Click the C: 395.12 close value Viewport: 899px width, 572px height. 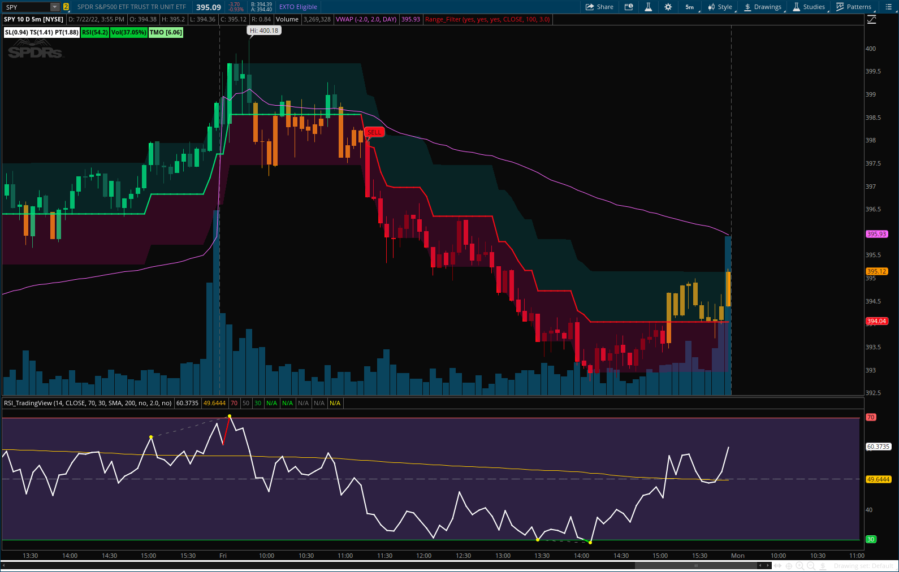(x=234, y=19)
